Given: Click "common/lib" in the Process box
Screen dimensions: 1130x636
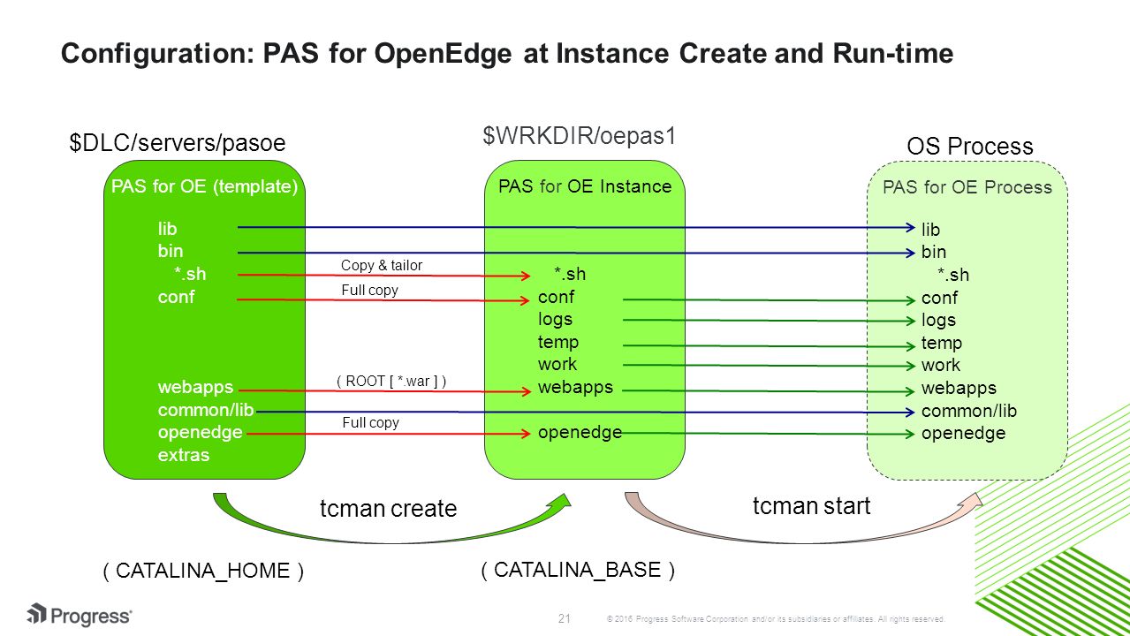Looking at the screenshot, I should pyautogui.click(x=969, y=411).
